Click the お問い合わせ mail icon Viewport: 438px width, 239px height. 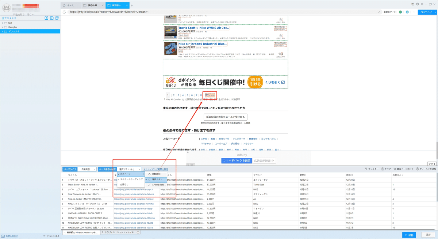click(3, 236)
